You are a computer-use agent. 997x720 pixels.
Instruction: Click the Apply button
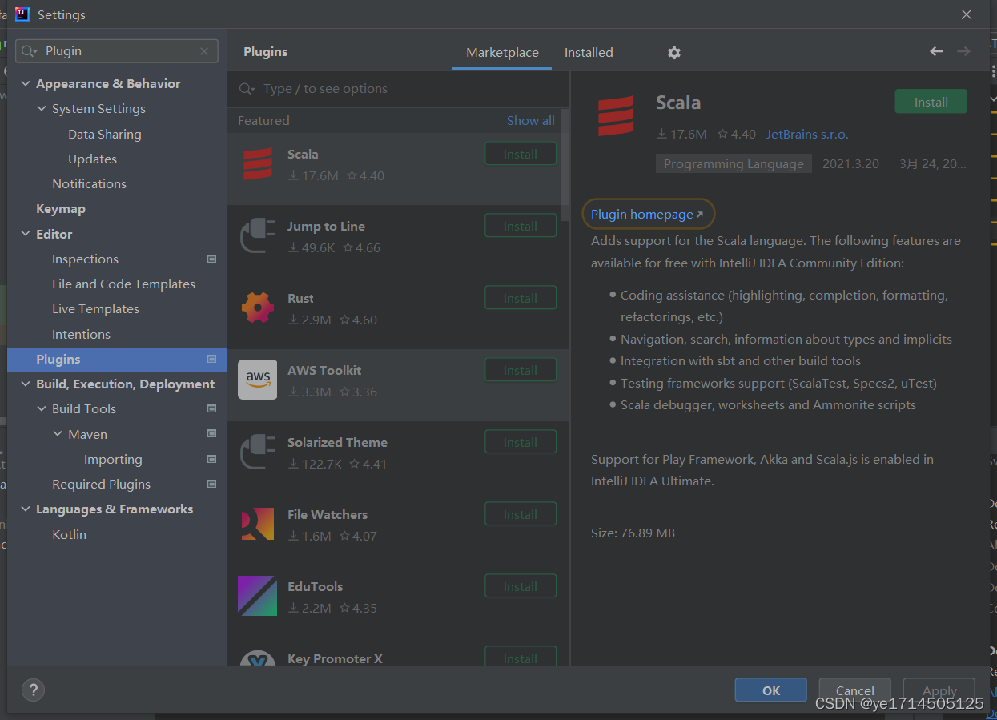click(x=939, y=690)
